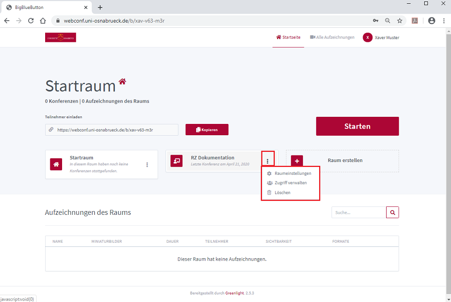
Task: Click the browser forward arrow
Action: 19,21
